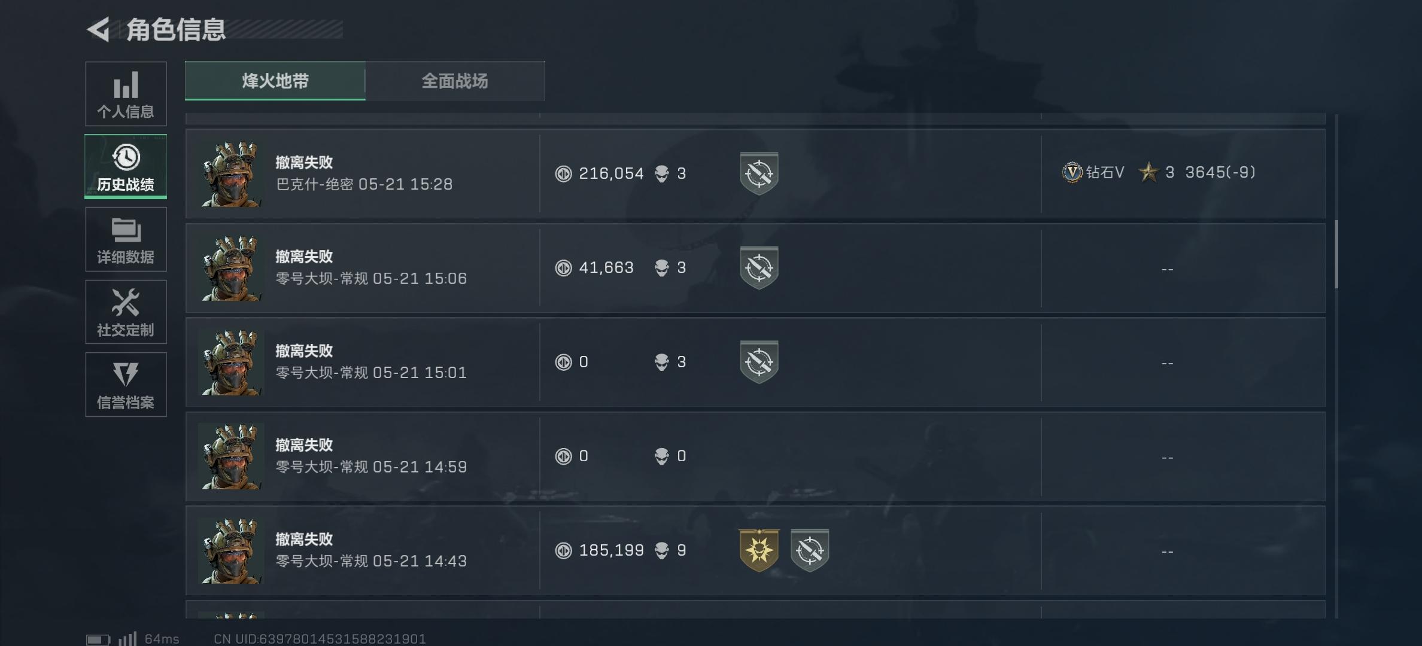Click the network signal bars icon
The height and width of the screenshot is (646, 1422).
tap(127, 639)
